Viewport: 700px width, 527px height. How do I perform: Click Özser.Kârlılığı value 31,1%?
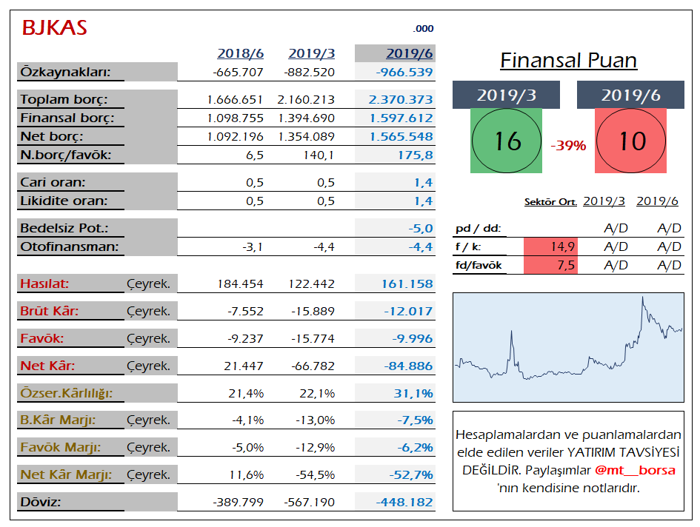(x=413, y=394)
